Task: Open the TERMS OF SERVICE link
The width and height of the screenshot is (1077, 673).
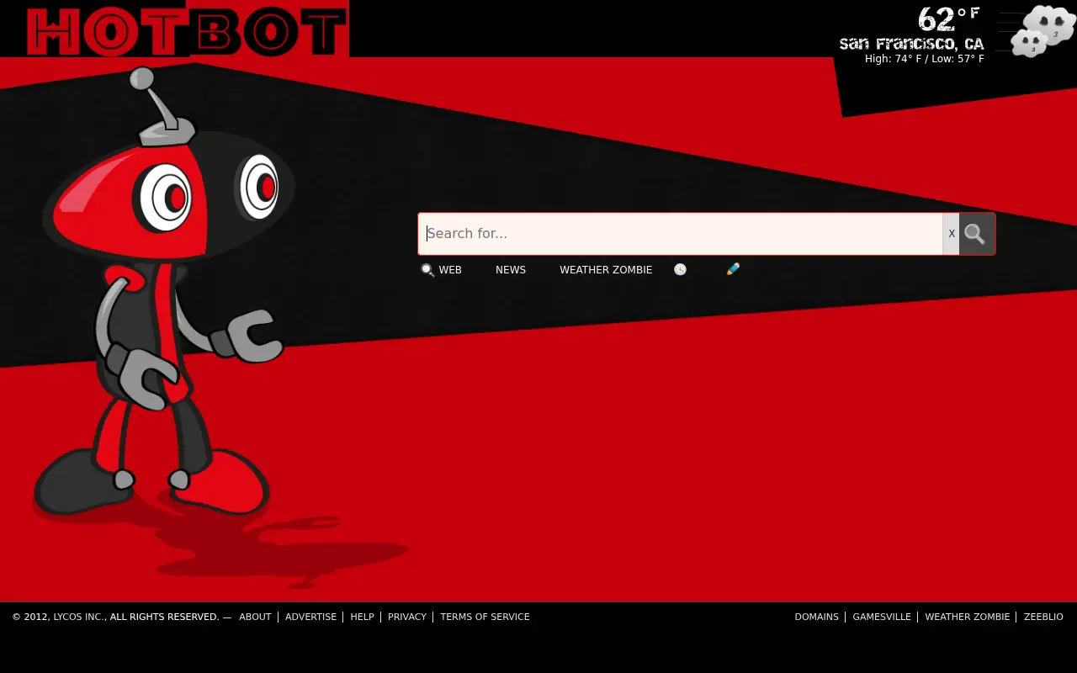Action: [485, 617]
